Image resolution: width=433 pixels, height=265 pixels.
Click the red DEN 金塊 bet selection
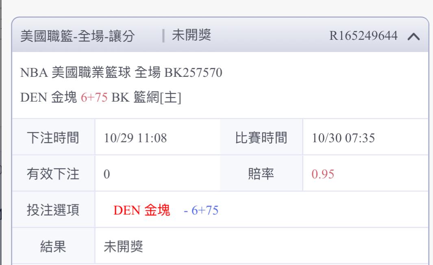141,211
